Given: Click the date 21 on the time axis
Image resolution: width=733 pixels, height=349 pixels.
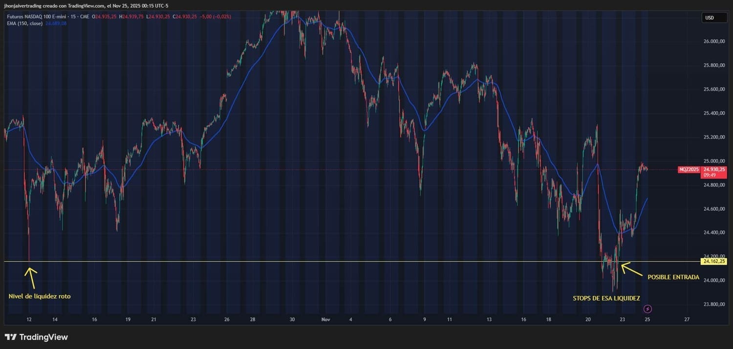Looking at the screenshot, I should [x=154, y=320].
